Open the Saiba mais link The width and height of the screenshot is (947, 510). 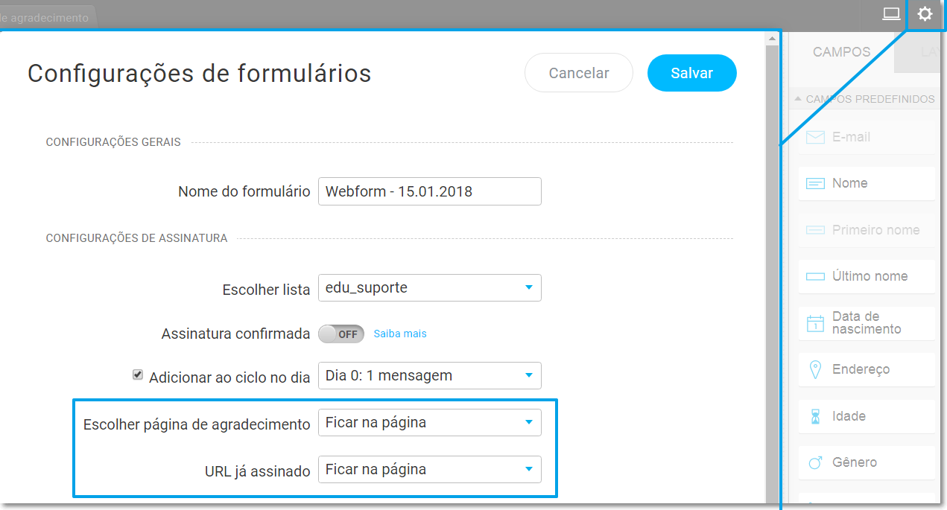(x=400, y=334)
